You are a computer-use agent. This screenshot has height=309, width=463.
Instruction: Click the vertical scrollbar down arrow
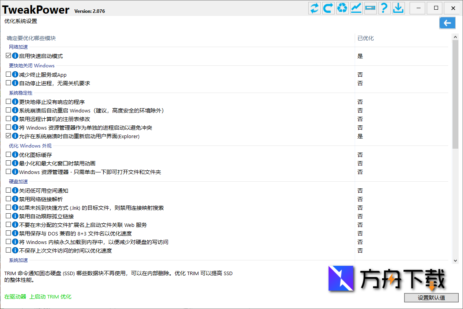455,261
